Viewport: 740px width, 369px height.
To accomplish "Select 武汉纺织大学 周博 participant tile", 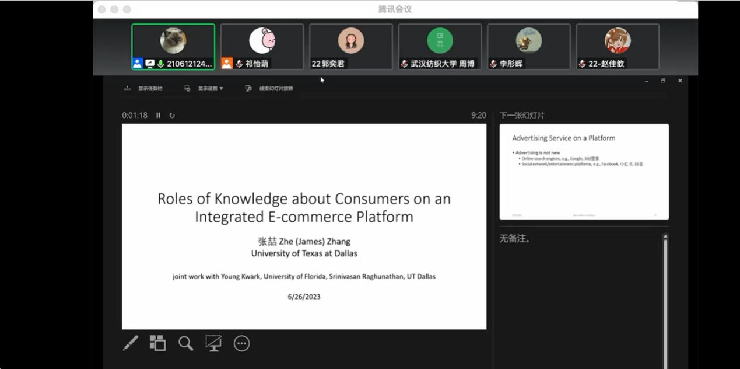I will click(440, 47).
